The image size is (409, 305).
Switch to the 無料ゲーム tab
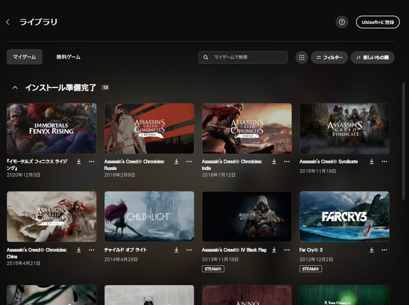(69, 57)
